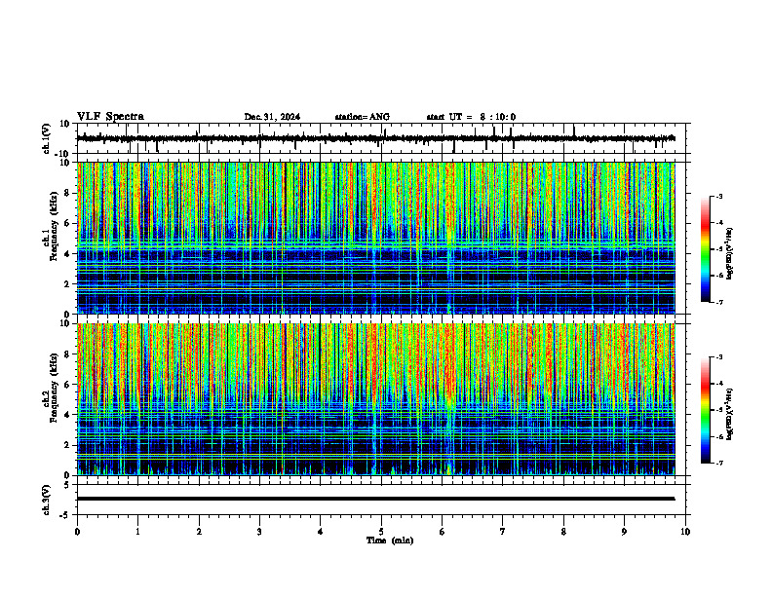This screenshot has width=772, height=596.
Task: Click the ch.1 spectrogram color scale bar
Action: [705, 249]
